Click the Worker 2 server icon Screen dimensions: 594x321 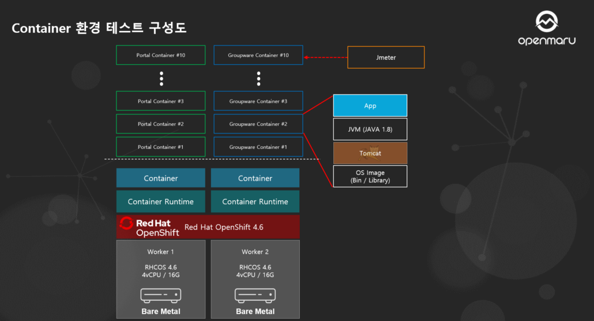pos(255,295)
